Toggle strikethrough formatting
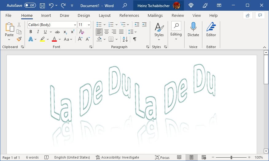Image resolution: width=269 pixels, height=161 pixels. coord(57,32)
